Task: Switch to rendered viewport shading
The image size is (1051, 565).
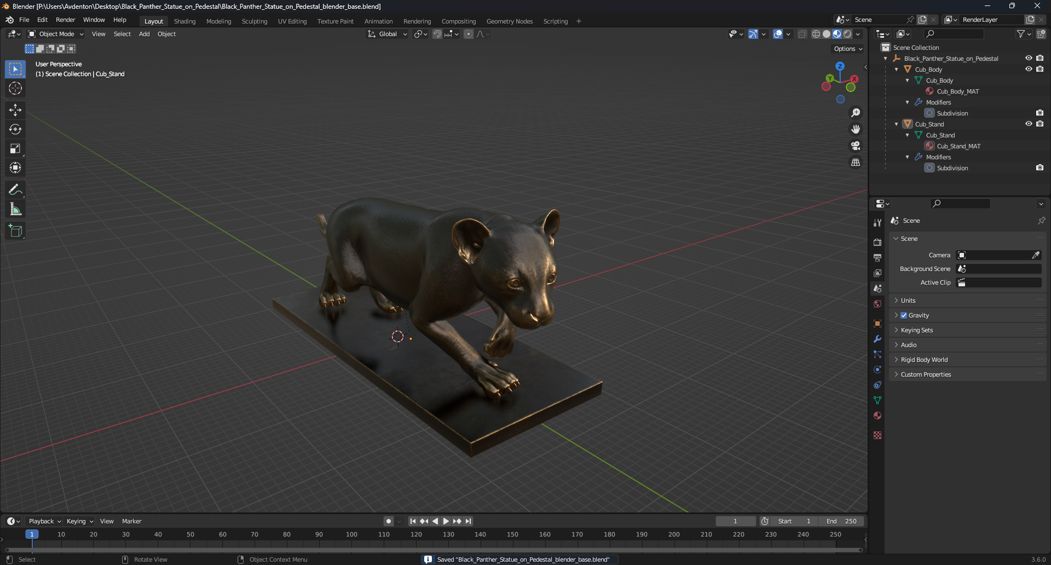Action: click(847, 34)
